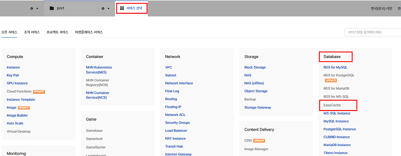The height and width of the screenshot is (156, 401).
Task: Select Gamebase under Game
Action: (x=94, y=131)
